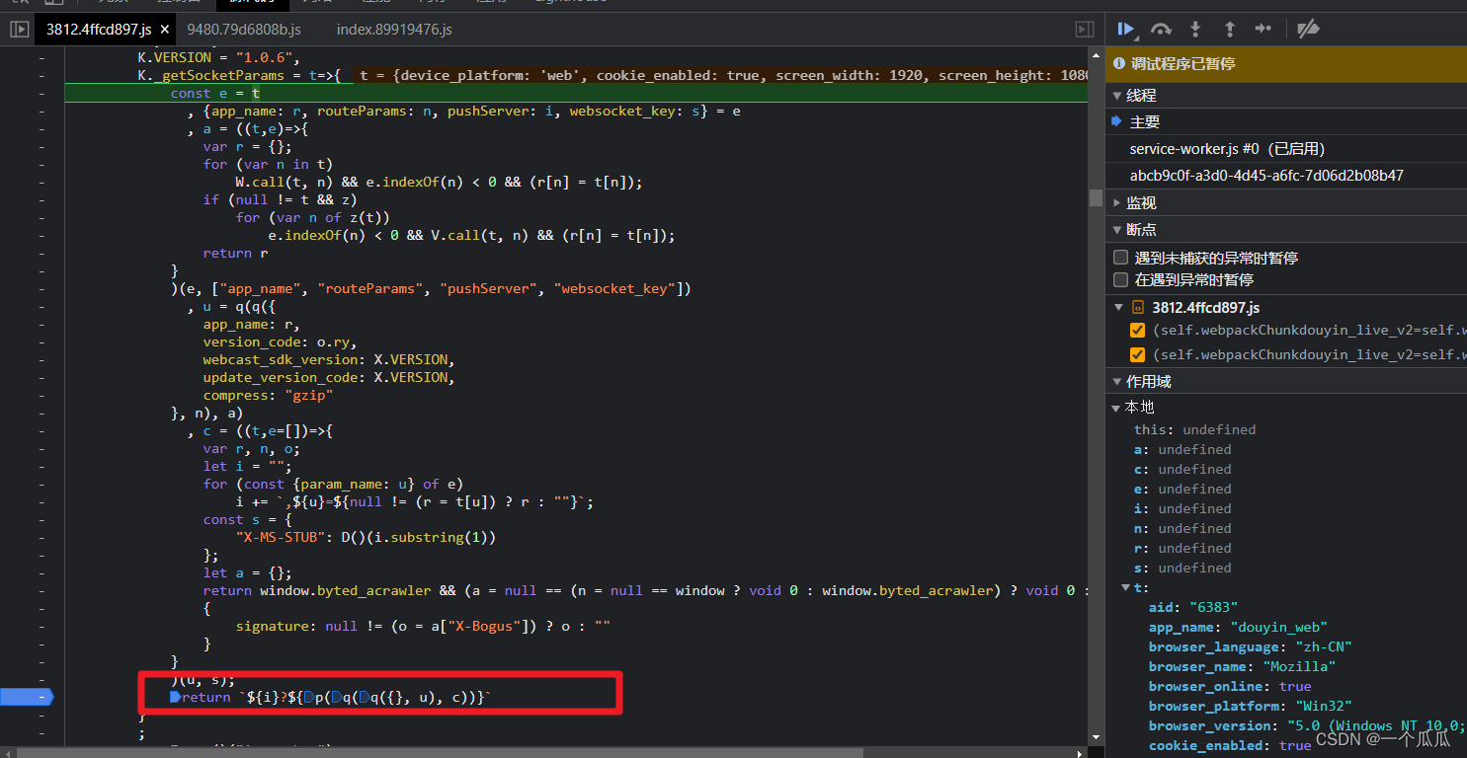Click the blue arrow beside 主要 thread
Viewport: 1467px width, 758px height.
[1117, 121]
